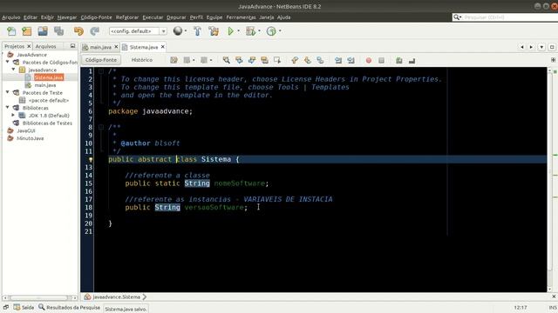This screenshot has height=313, width=558.
Task: Expand the JDK 1.8 (Default) node
Action: (14, 115)
